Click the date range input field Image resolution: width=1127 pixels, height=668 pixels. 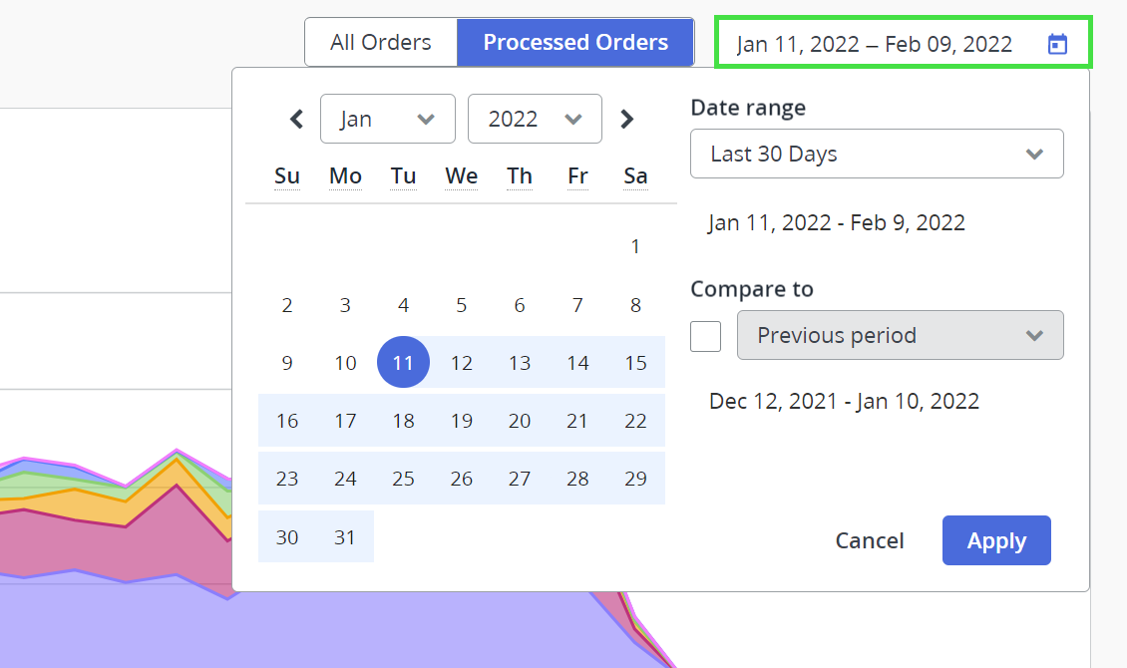(874, 44)
